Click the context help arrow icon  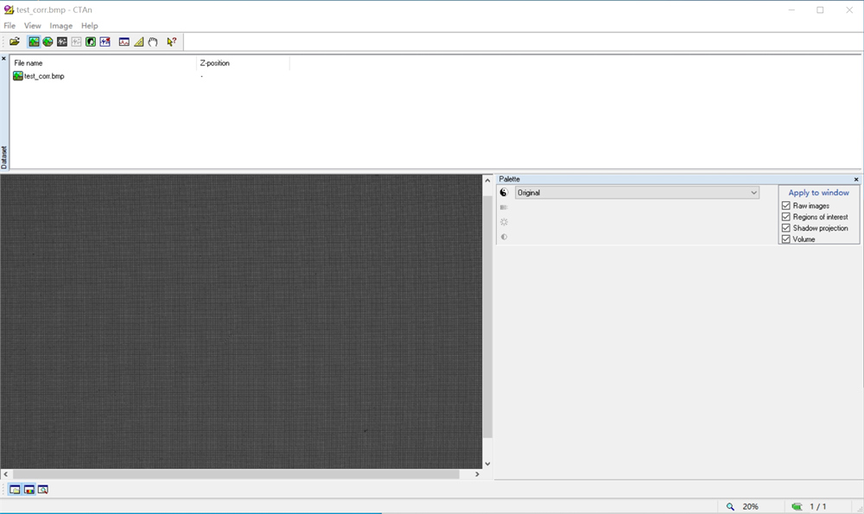tap(171, 41)
